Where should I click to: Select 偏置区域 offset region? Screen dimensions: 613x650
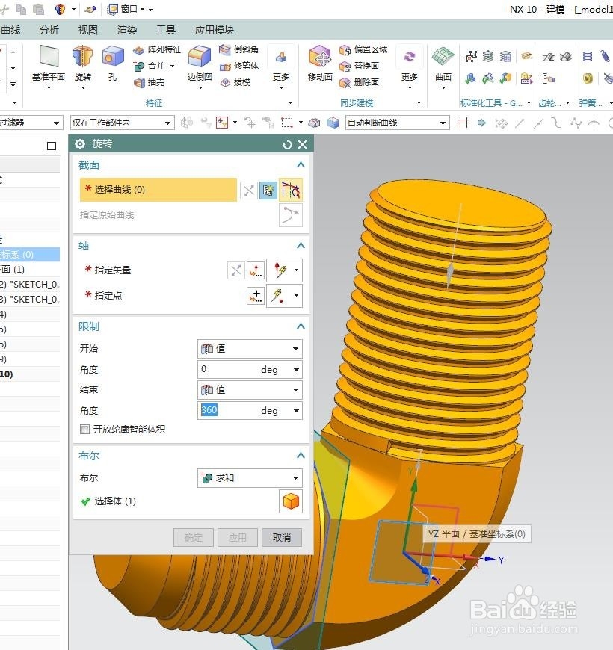point(363,50)
